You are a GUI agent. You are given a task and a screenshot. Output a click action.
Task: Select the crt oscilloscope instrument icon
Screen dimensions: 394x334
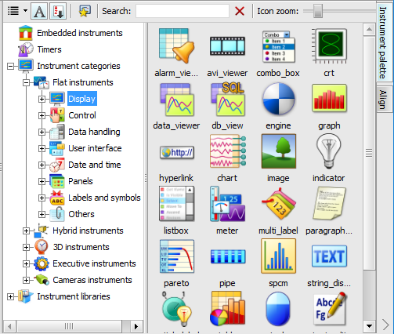click(x=329, y=46)
